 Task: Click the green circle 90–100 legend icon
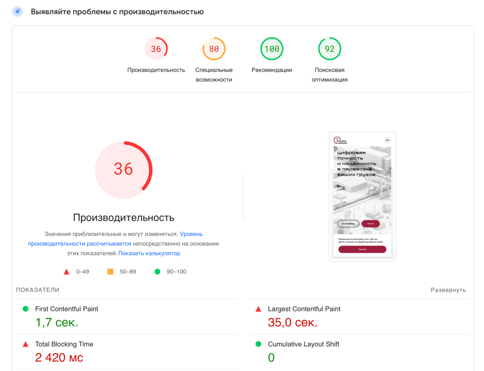157,272
